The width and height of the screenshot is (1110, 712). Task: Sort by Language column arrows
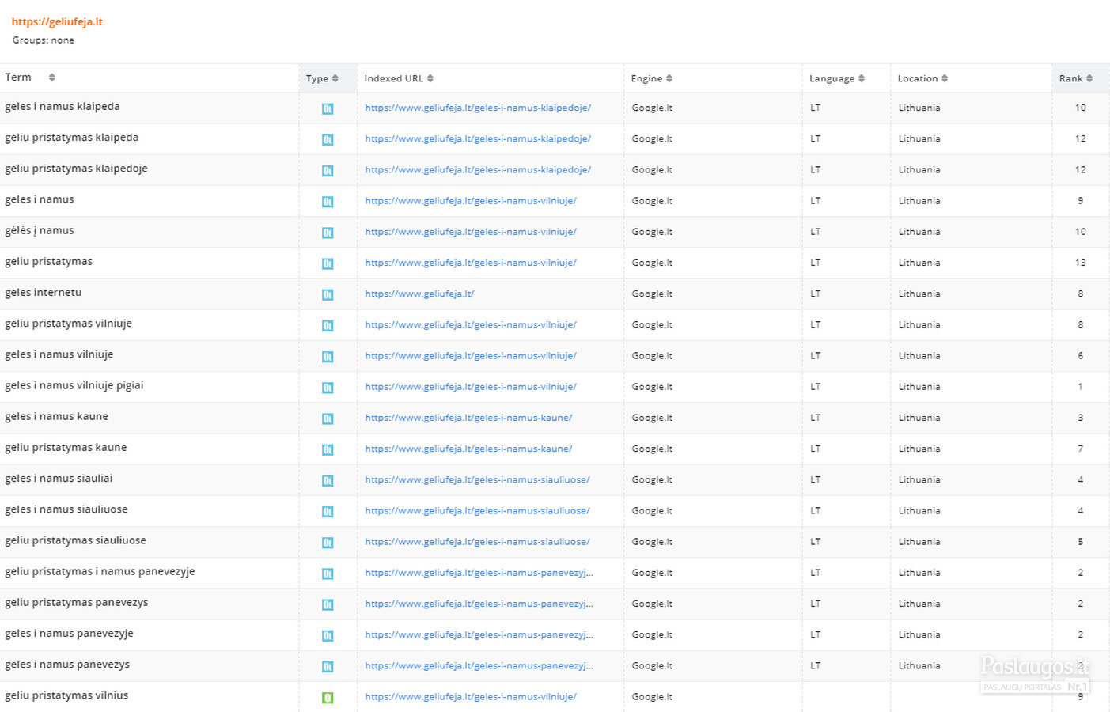(x=862, y=78)
